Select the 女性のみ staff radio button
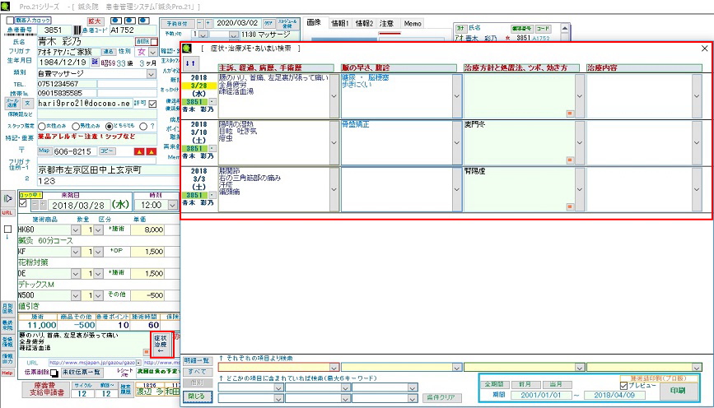 [42, 127]
